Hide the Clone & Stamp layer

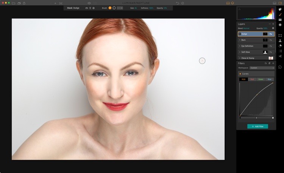[x=240, y=58]
